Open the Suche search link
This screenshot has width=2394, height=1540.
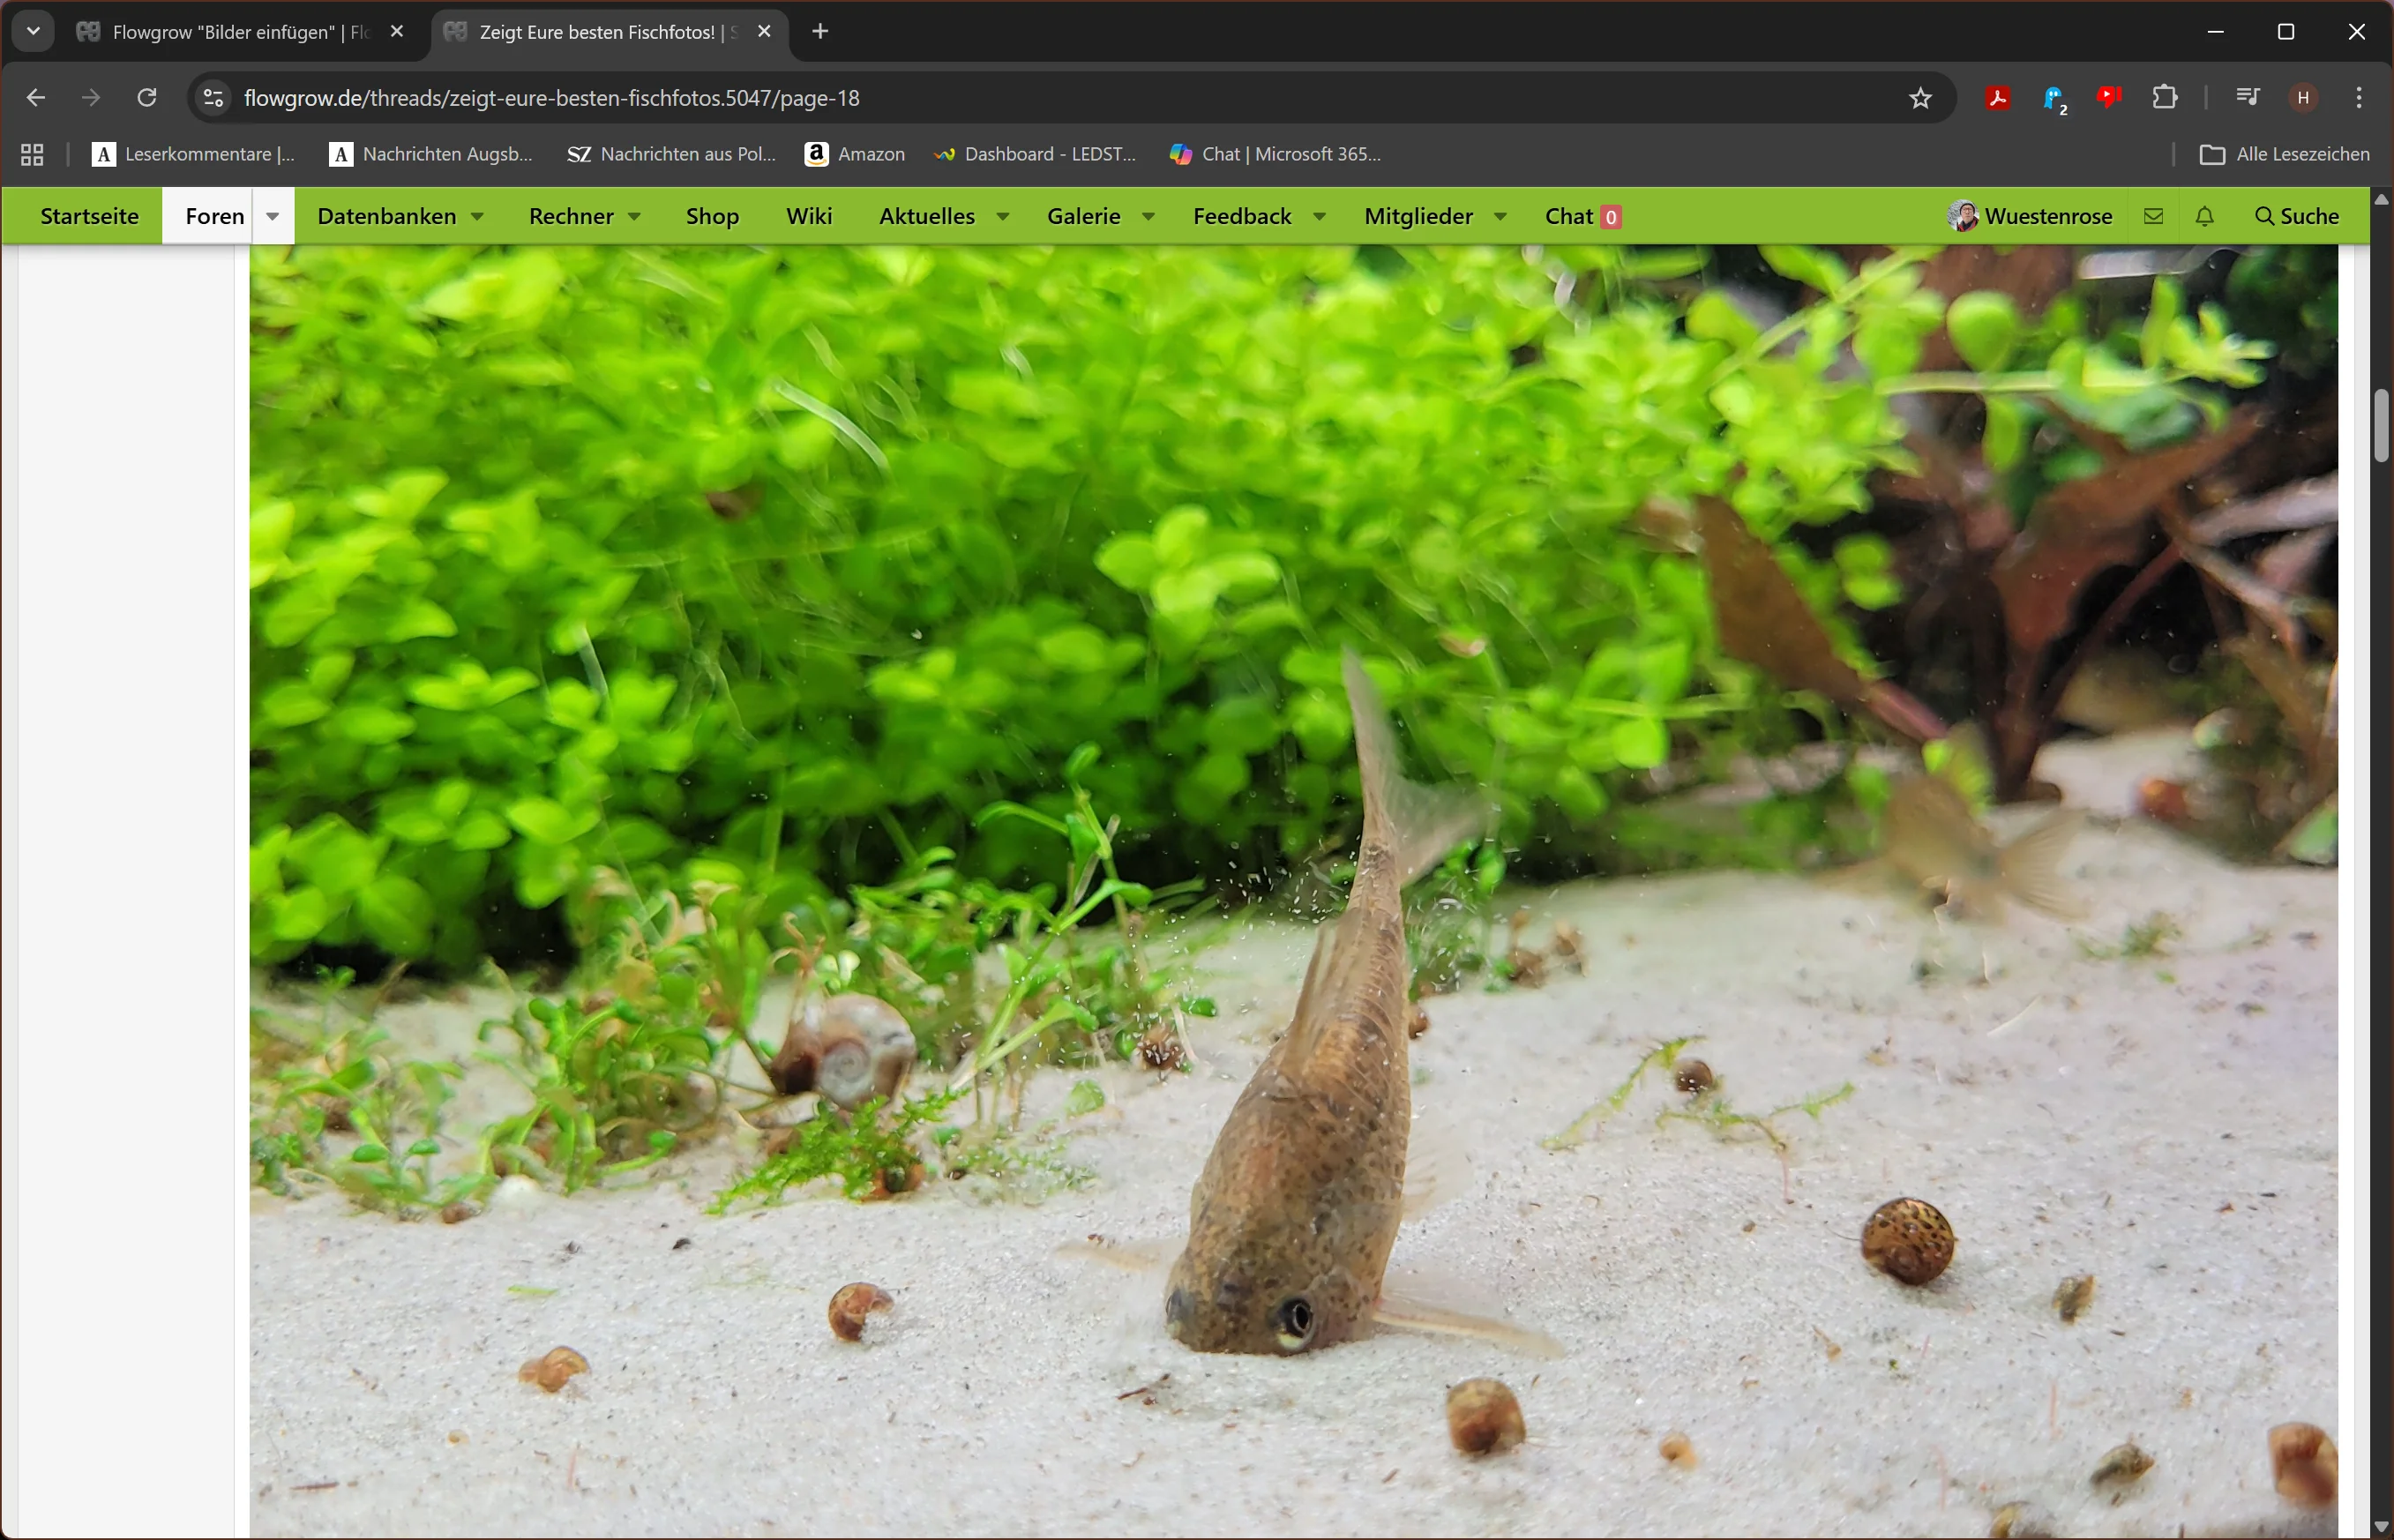tap(2296, 216)
